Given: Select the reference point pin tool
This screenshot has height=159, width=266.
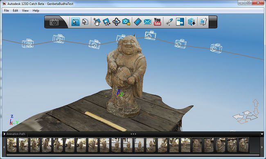Looking at the screenshot, I should (x=169, y=22).
